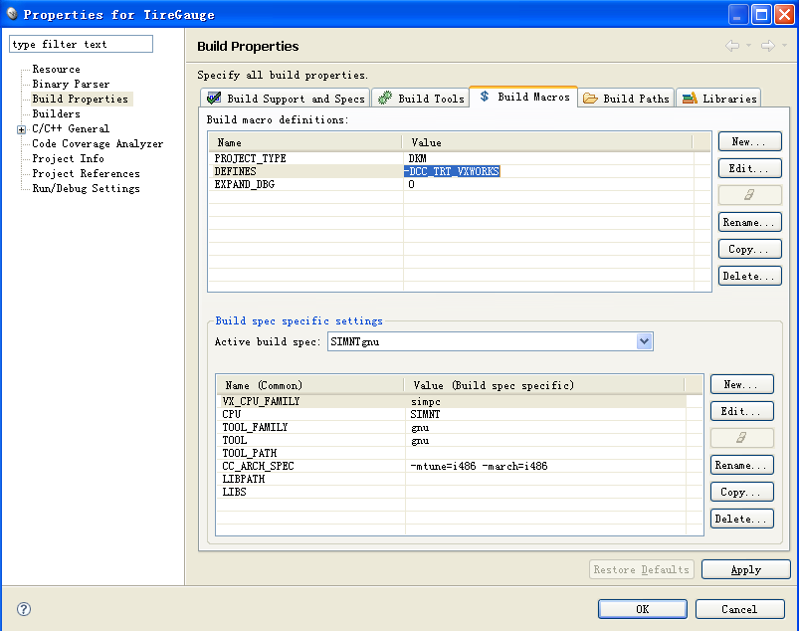Select Build Properties in the tree

[x=81, y=99]
